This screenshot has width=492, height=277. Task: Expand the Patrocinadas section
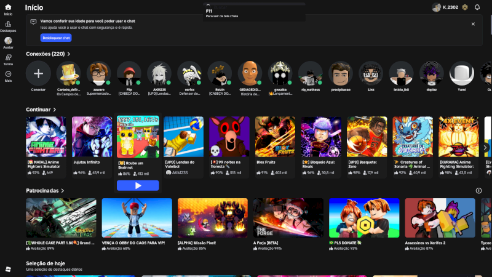click(x=45, y=191)
